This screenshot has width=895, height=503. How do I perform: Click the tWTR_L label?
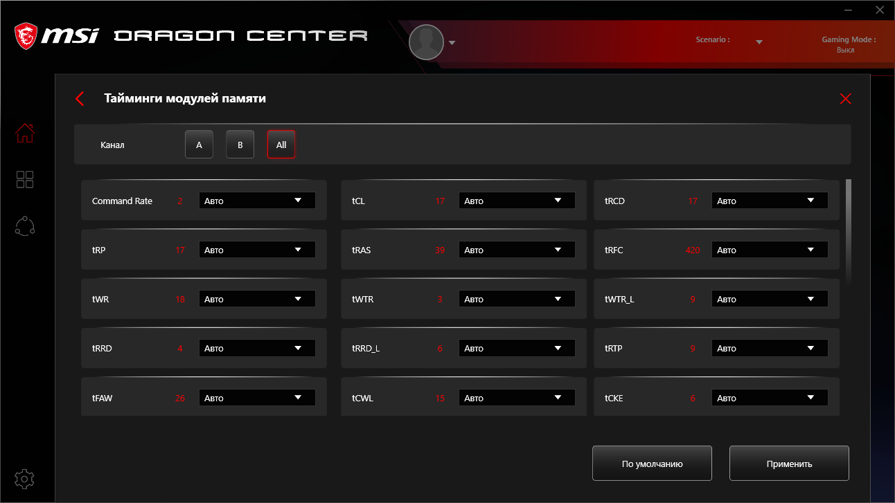tap(619, 300)
